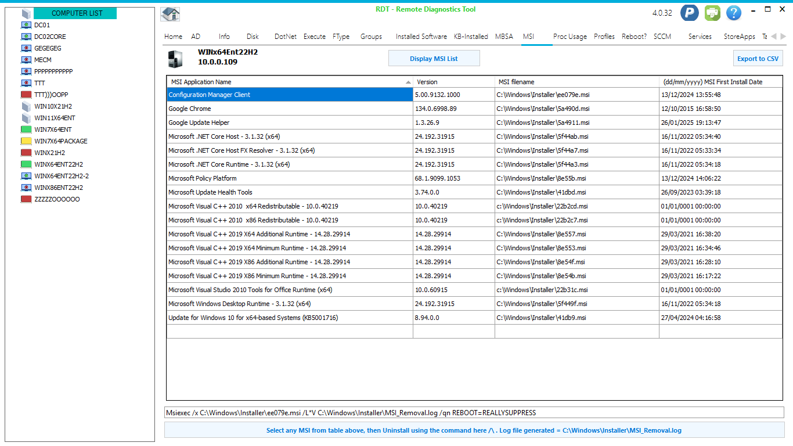The image size is (793, 446).
Task: Select the Microsoft Update Health Tools row
Action: click(x=474, y=192)
